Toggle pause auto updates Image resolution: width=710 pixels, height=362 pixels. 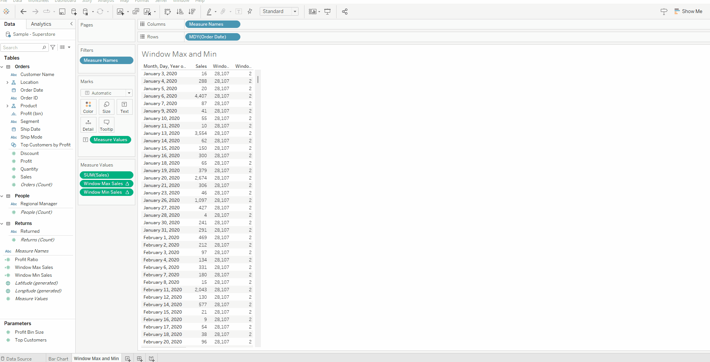(85, 12)
